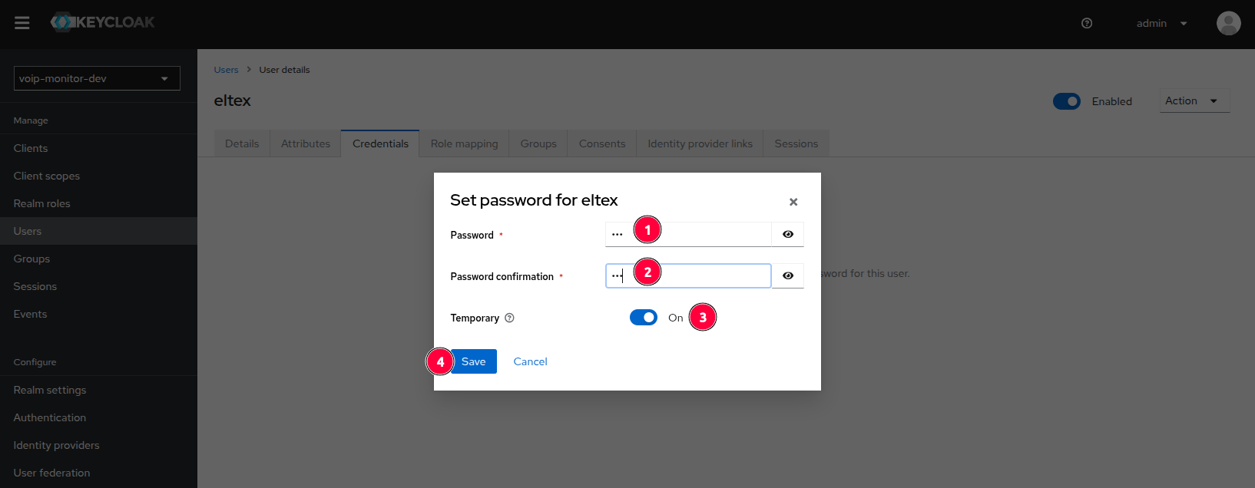Show the Password field contents
The width and height of the screenshot is (1255, 488).
(787, 234)
